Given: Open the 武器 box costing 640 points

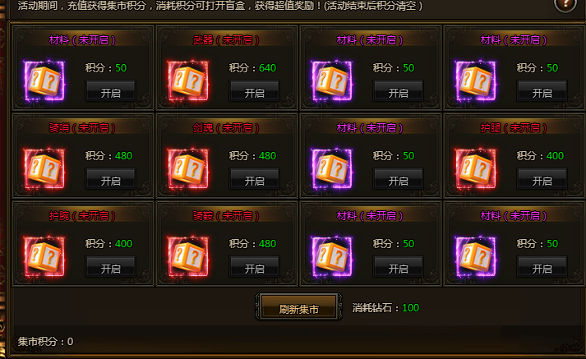Looking at the screenshot, I should [254, 91].
